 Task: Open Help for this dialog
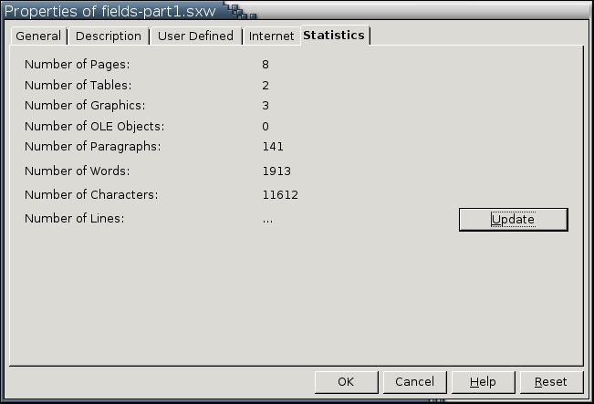[483, 382]
